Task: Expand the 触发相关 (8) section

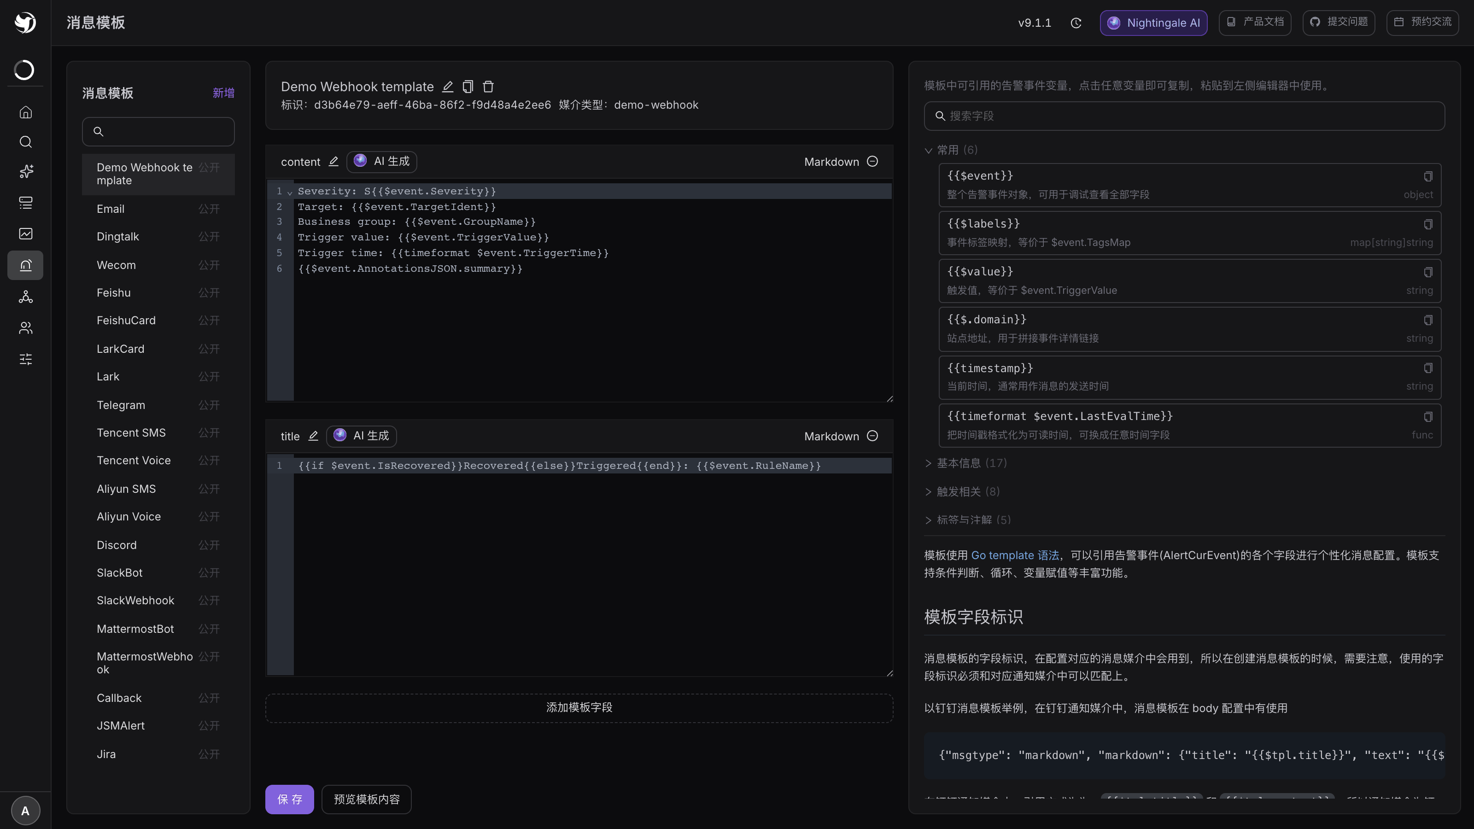Action: [962, 491]
